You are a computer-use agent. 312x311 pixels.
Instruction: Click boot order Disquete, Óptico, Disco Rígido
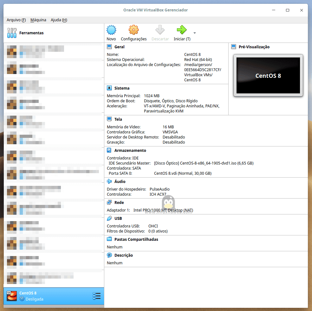[x=171, y=101]
